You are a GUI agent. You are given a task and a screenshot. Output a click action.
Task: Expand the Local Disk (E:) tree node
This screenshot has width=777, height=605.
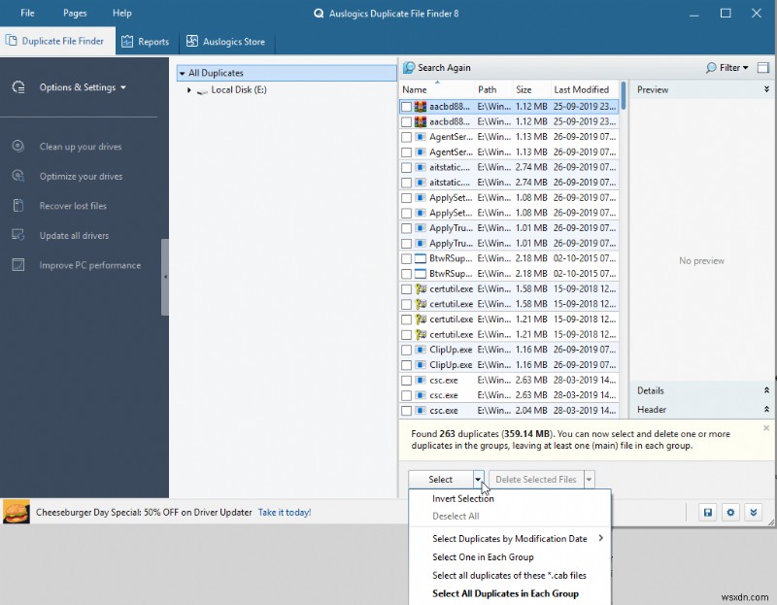190,89
